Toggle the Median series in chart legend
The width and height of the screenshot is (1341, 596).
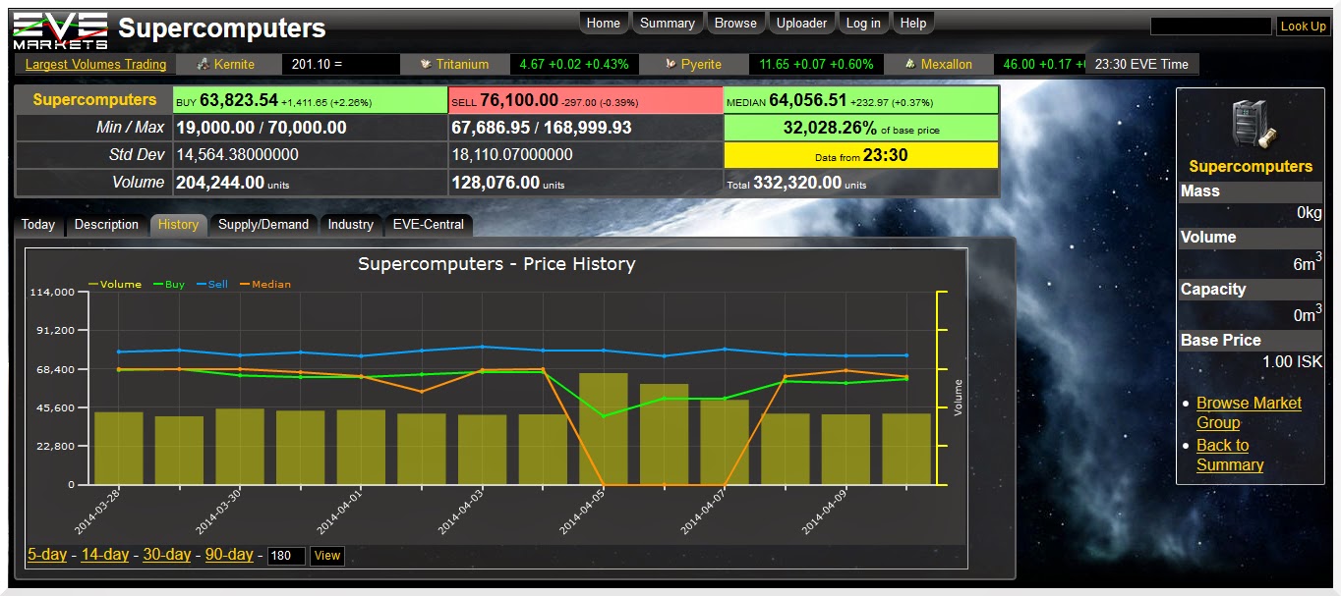263,285
